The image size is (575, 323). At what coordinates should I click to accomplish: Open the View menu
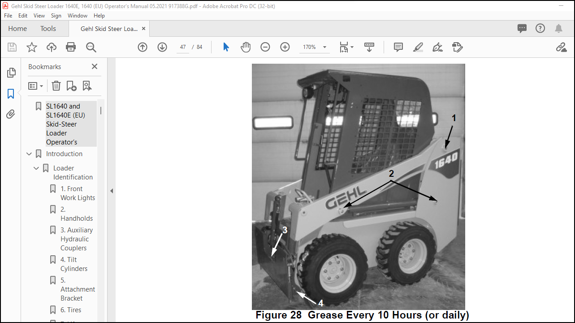(39, 15)
